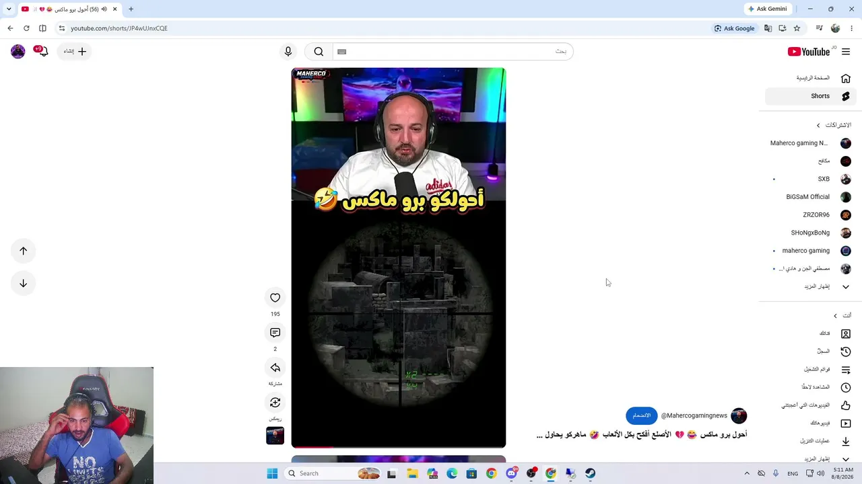
Task: Open the sound thumbnail below Remix
Action: [x=275, y=436]
